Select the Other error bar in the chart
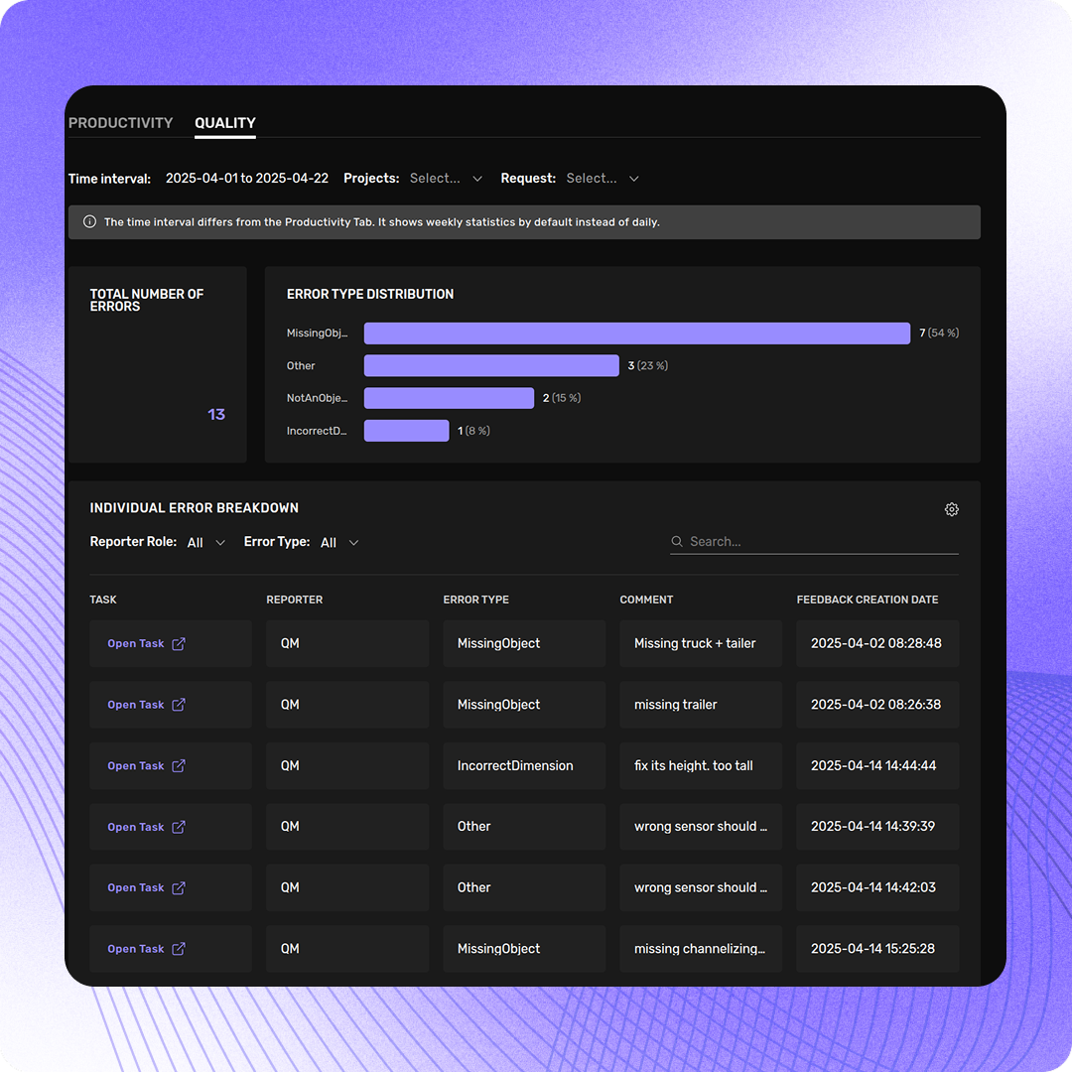Image resolution: width=1072 pixels, height=1072 pixels. pyautogui.click(x=491, y=365)
